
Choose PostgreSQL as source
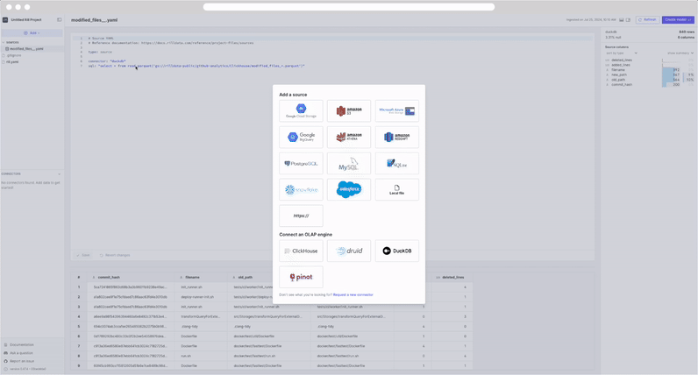click(301, 163)
